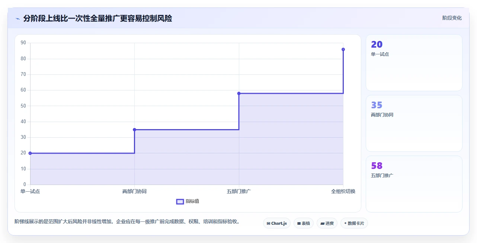Click the 指标值 legend color box
Screen dimensions: 477x243
point(180,201)
